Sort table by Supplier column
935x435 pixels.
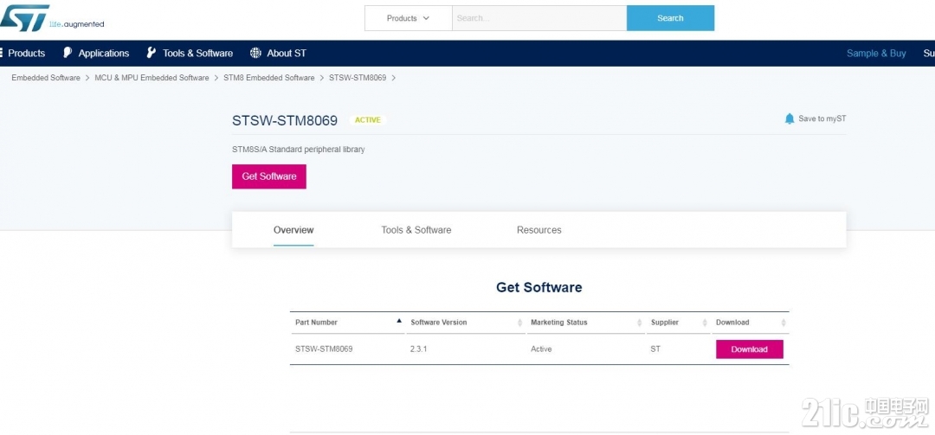coord(678,323)
